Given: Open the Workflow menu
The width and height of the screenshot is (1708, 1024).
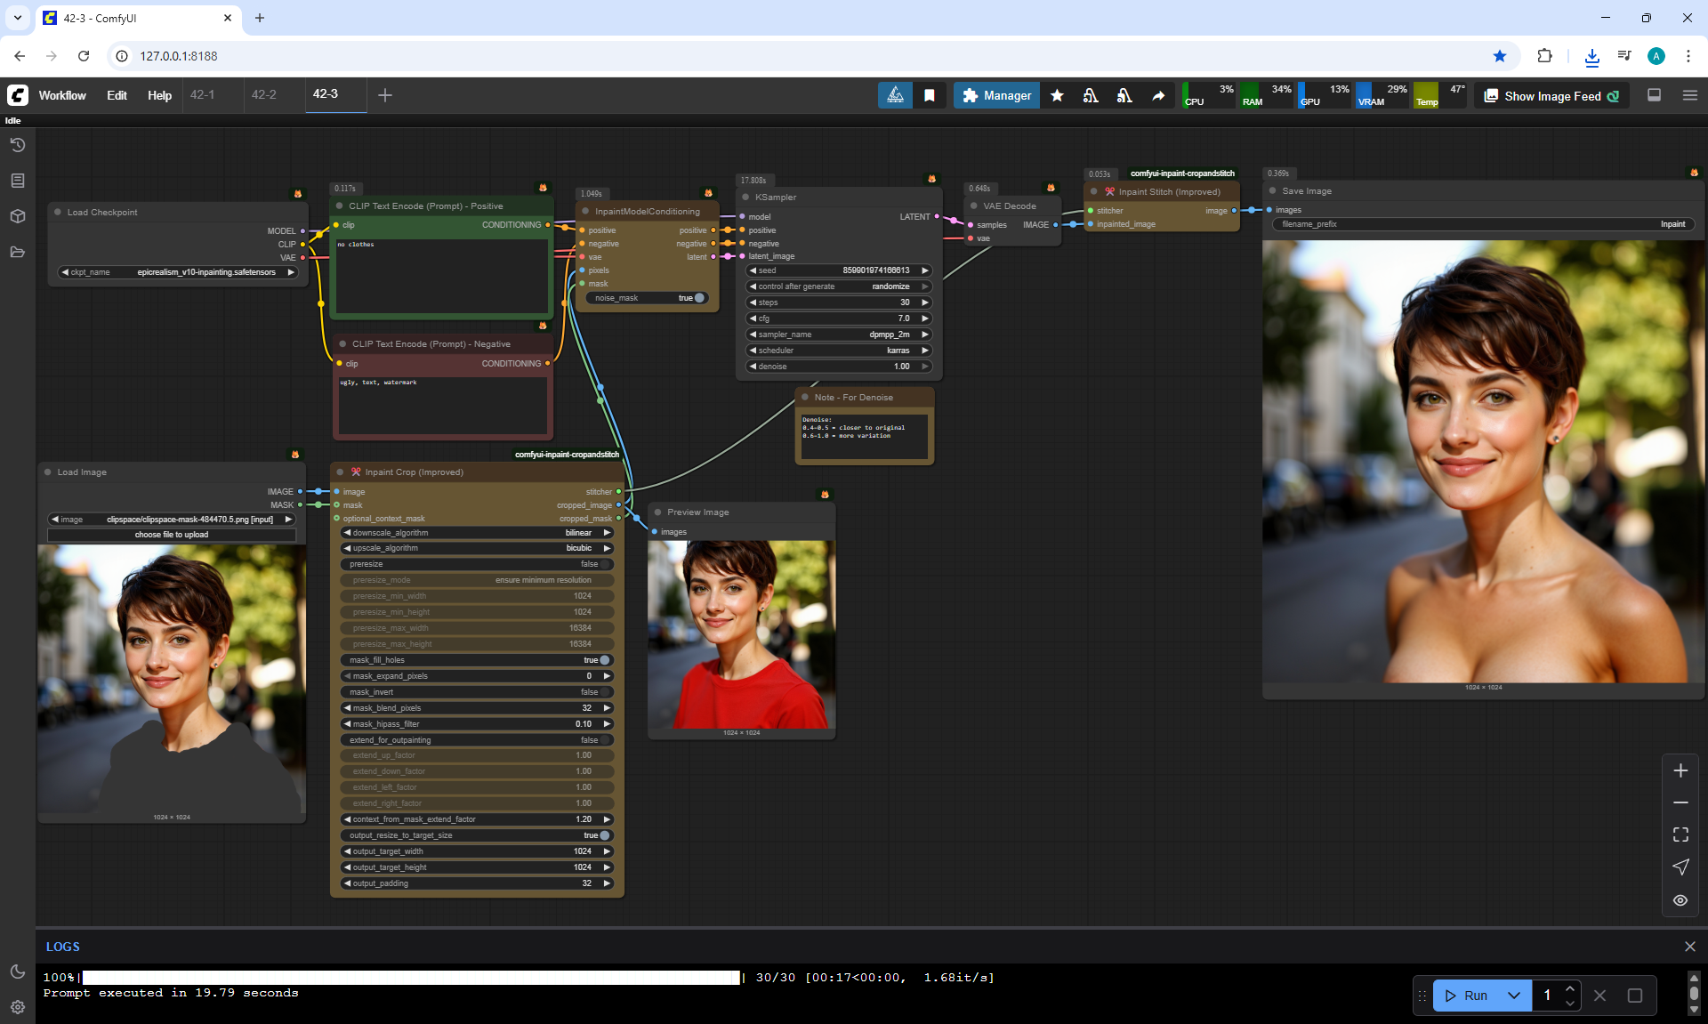Looking at the screenshot, I should click(62, 96).
